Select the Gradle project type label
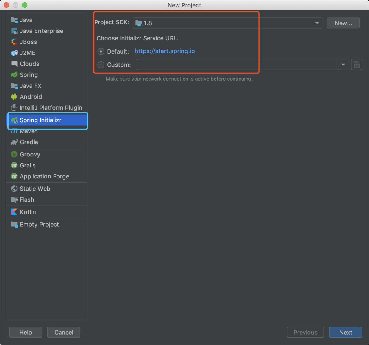 pyautogui.click(x=29, y=142)
